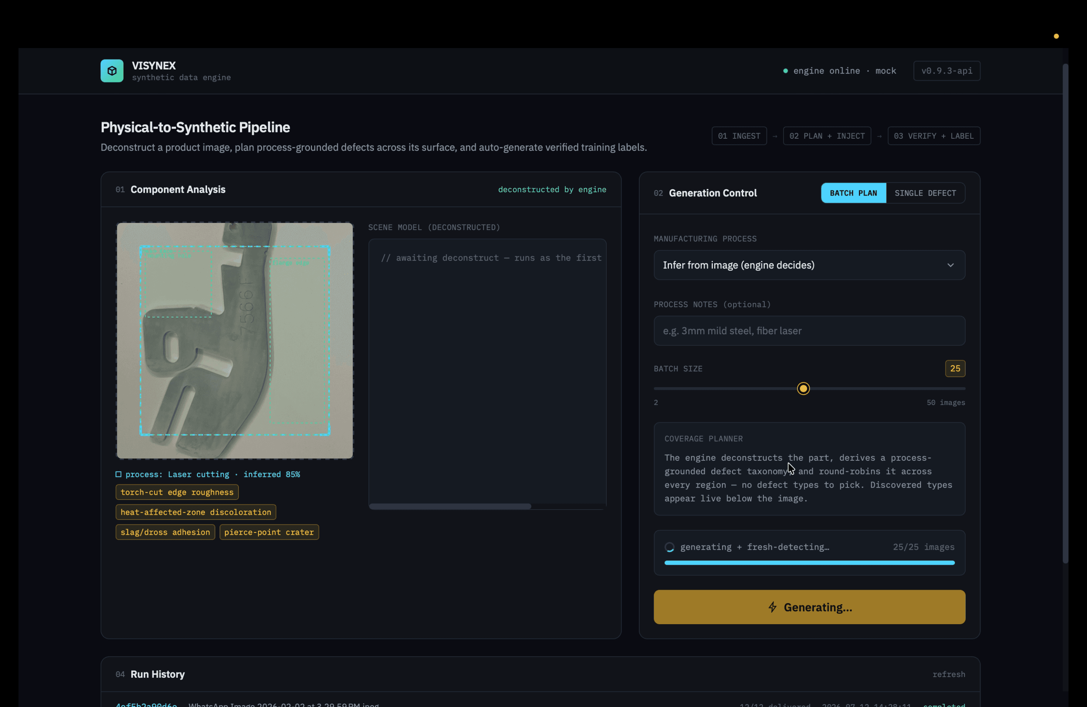Click the '50 images' slider maximum label
This screenshot has width=1087, height=707.
point(945,402)
